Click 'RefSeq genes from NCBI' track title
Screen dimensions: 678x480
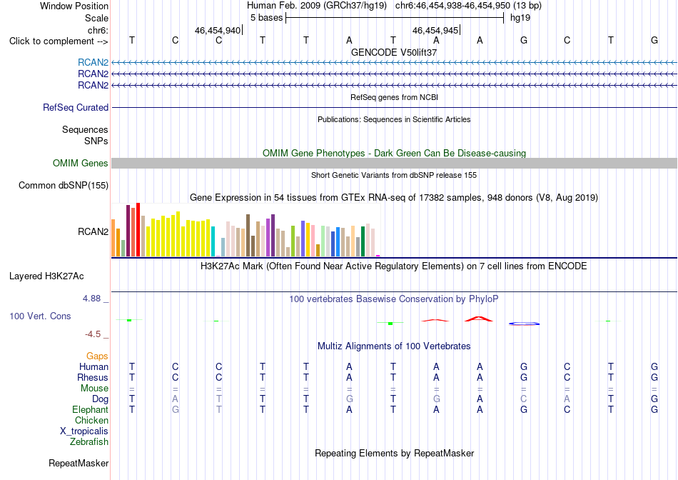(x=394, y=97)
